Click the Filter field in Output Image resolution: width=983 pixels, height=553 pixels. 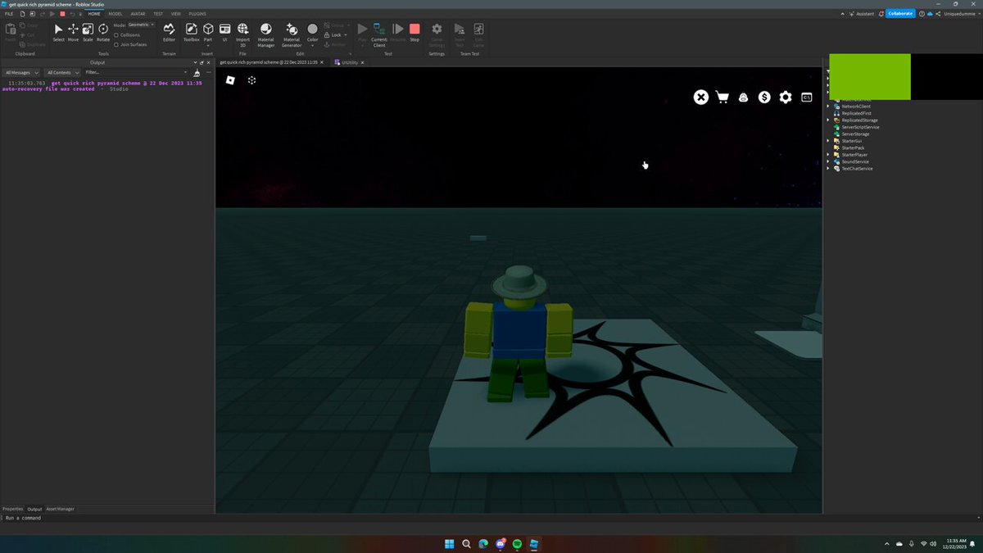(x=136, y=72)
